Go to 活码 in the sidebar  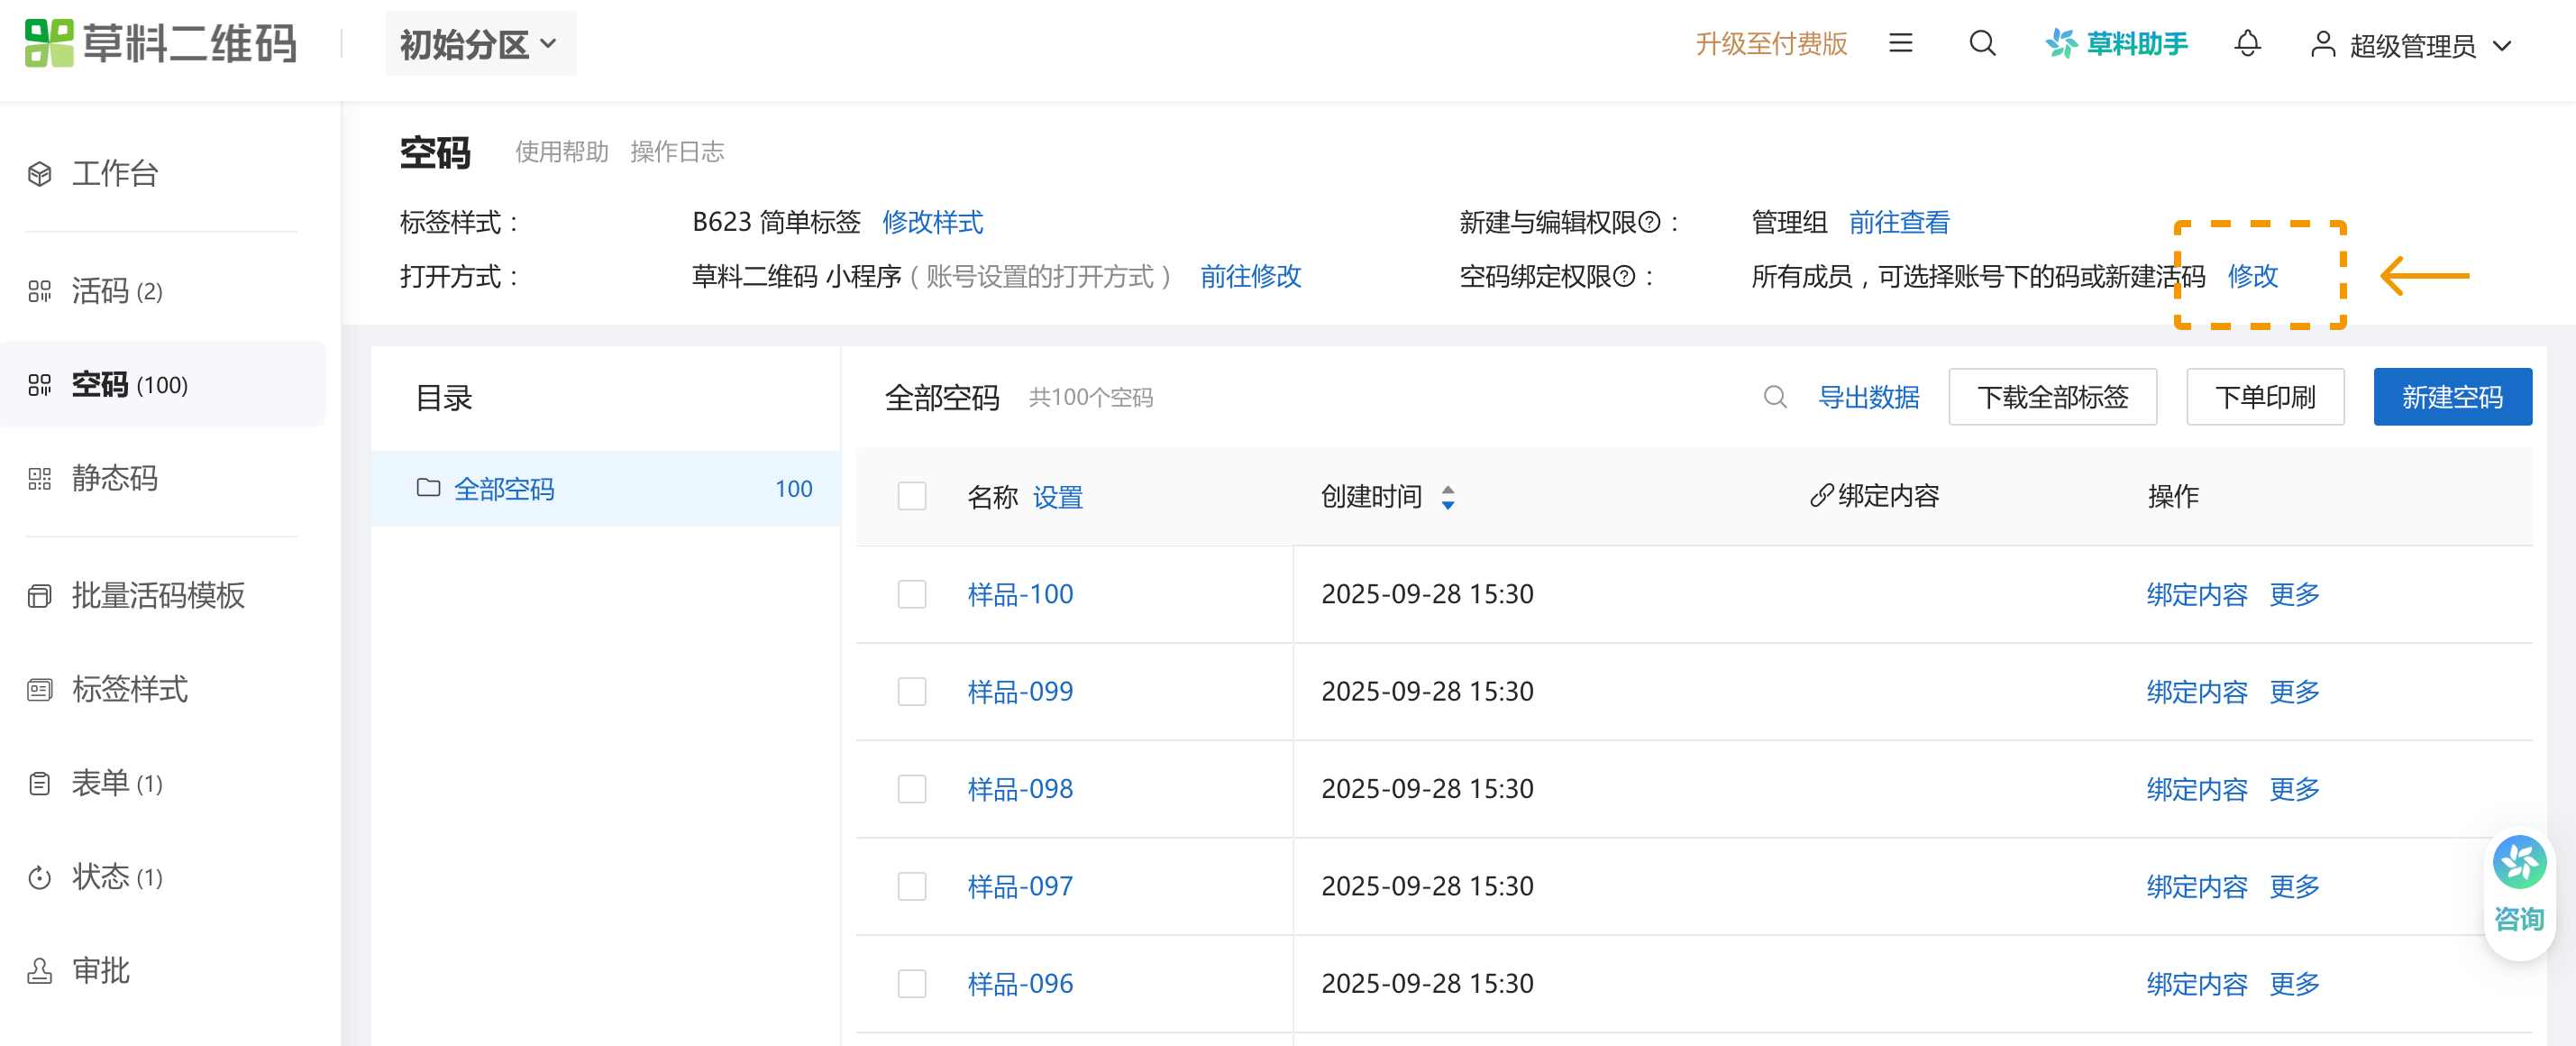(100, 291)
